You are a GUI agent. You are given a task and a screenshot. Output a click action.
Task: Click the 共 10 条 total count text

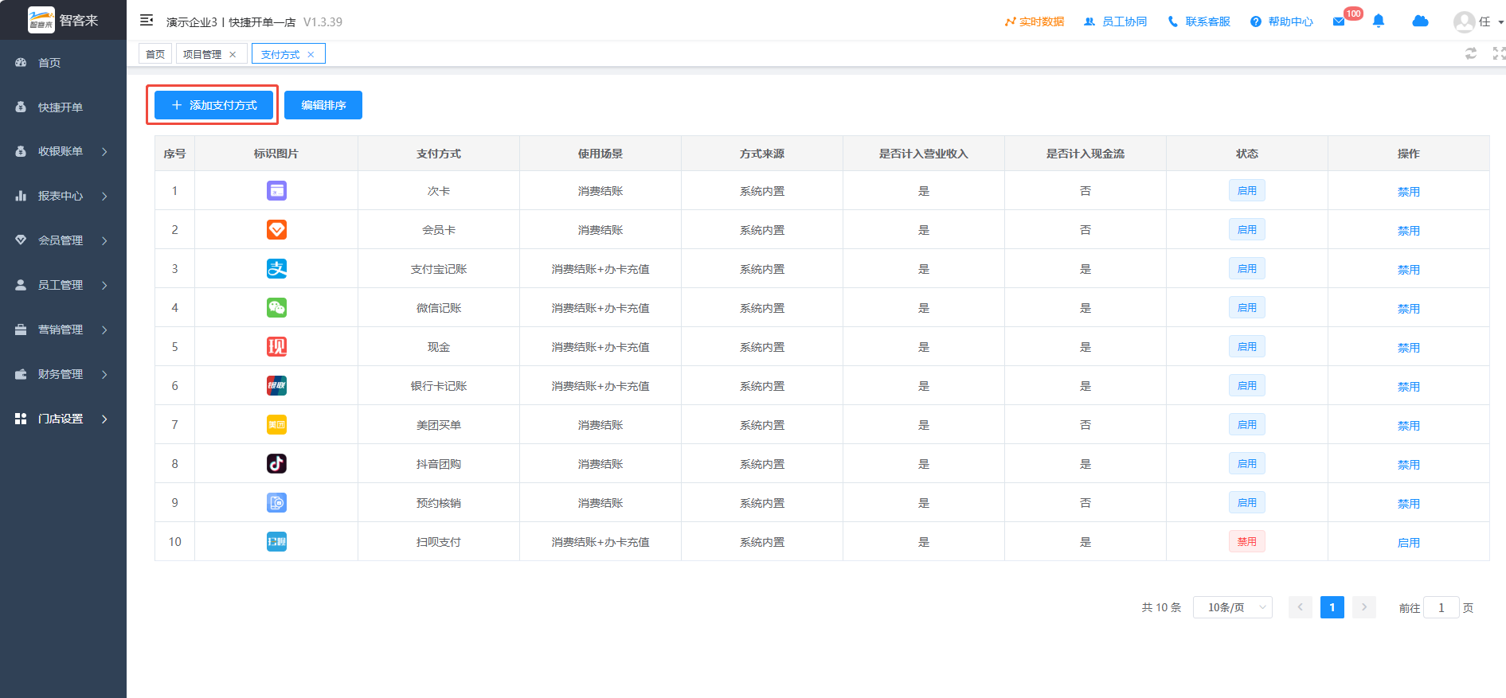click(x=1161, y=607)
